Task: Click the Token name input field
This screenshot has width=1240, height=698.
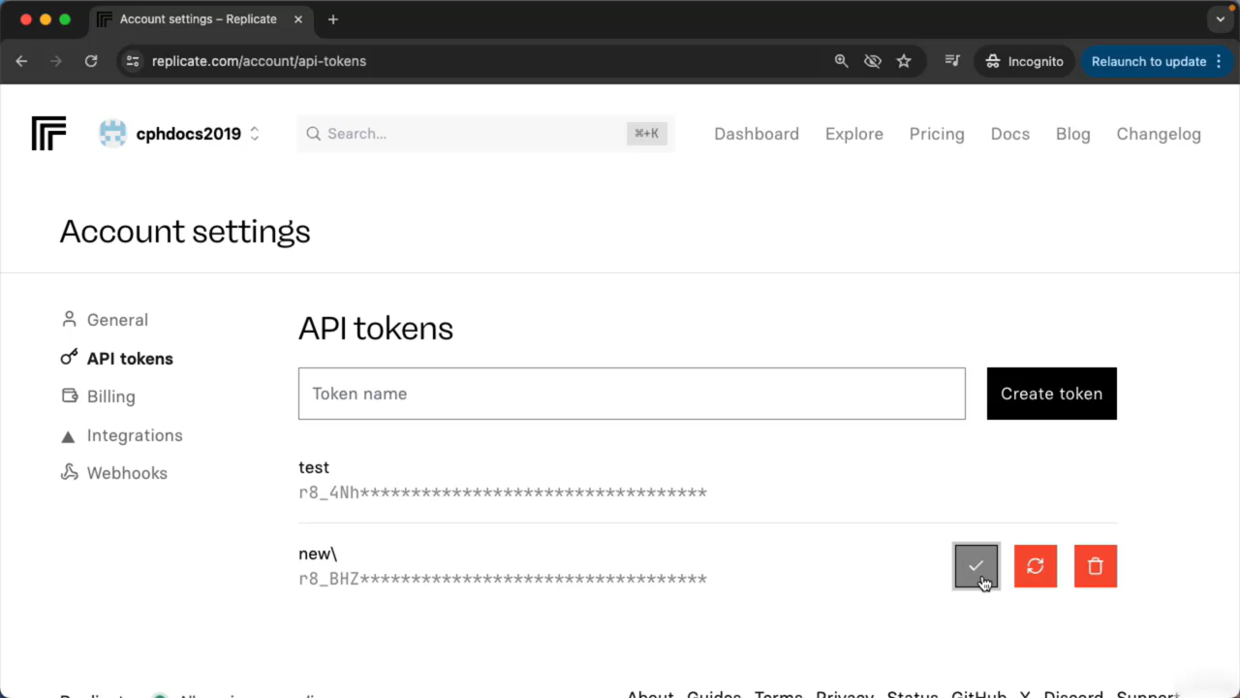Action: click(x=632, y=394)
